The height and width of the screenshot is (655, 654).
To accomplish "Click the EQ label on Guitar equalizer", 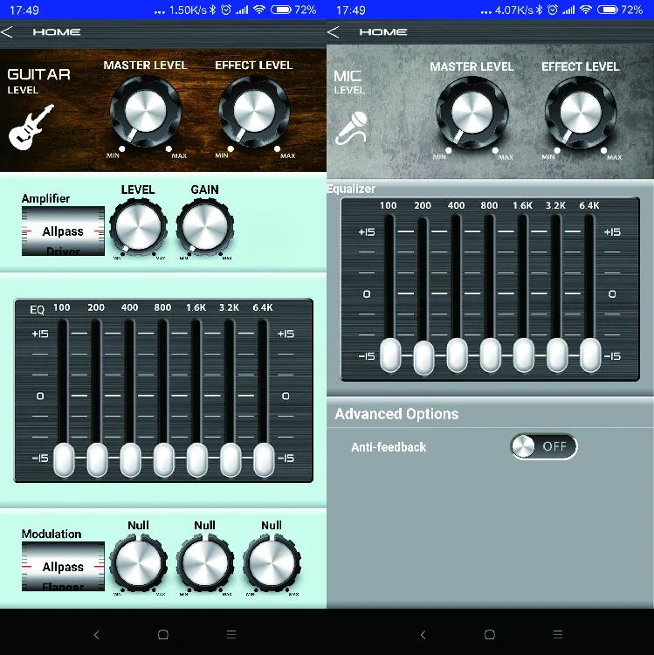I will pos(38,309).
